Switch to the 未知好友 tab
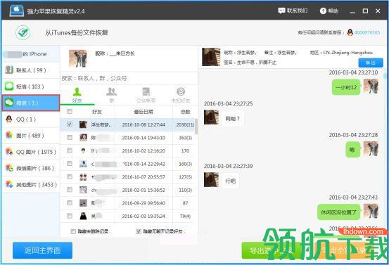 coord(181,95)
